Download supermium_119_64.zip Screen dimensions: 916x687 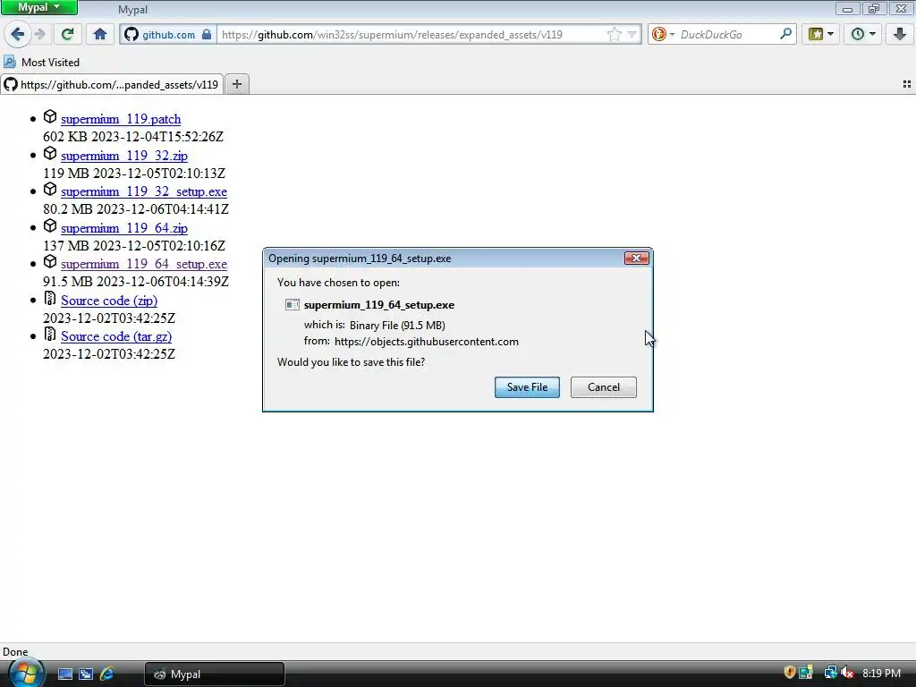124,228
